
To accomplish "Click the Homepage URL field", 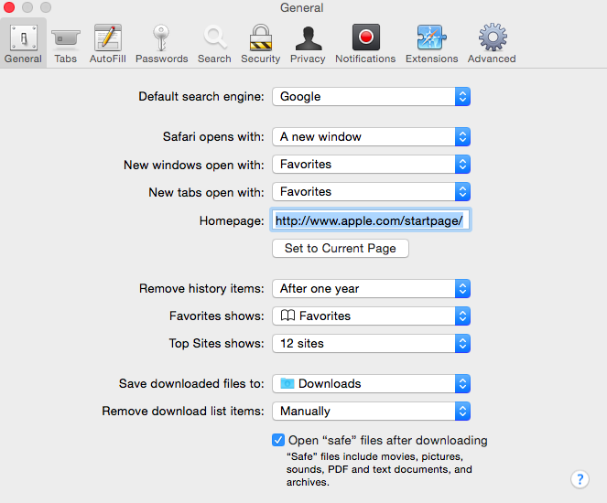I will [x=371, y=220].
